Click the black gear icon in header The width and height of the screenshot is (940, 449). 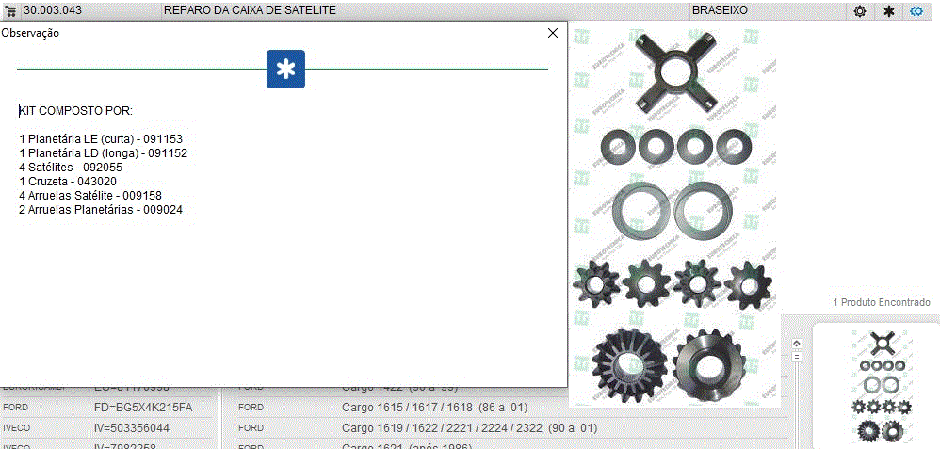point(859,11)
